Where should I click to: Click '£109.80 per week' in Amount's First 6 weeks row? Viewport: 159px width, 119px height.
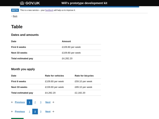click(71, 47)
